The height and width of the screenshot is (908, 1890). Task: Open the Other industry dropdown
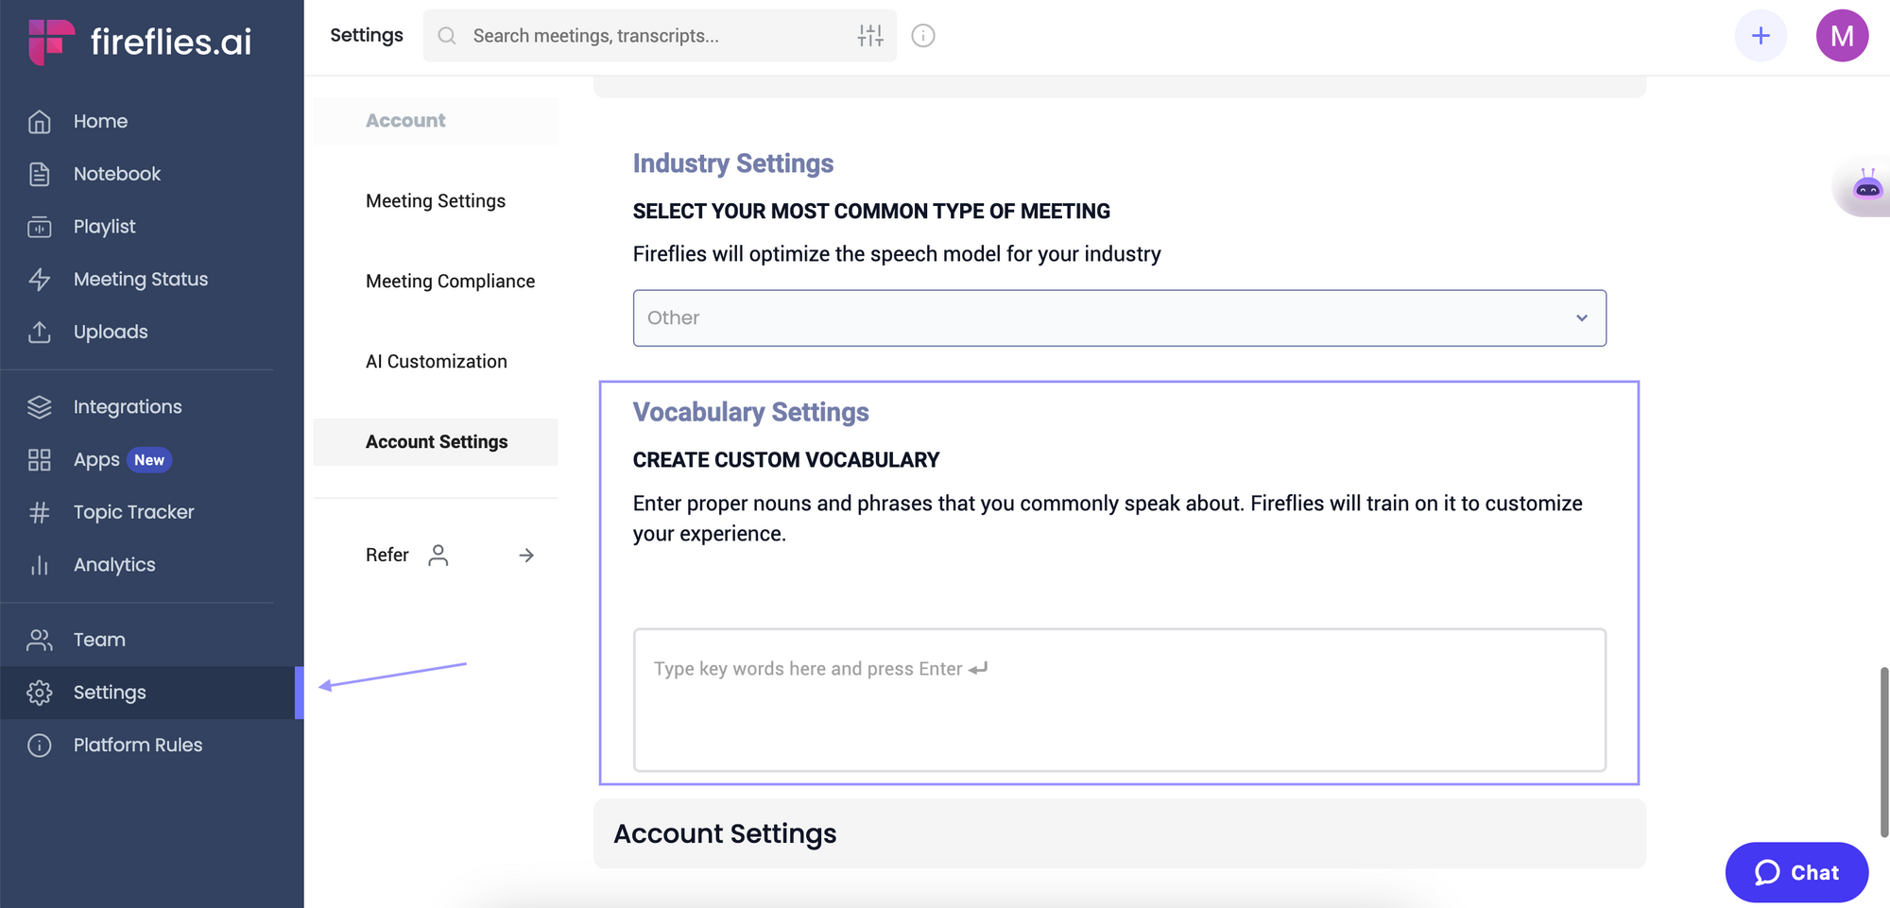(x=1119, y=317)
